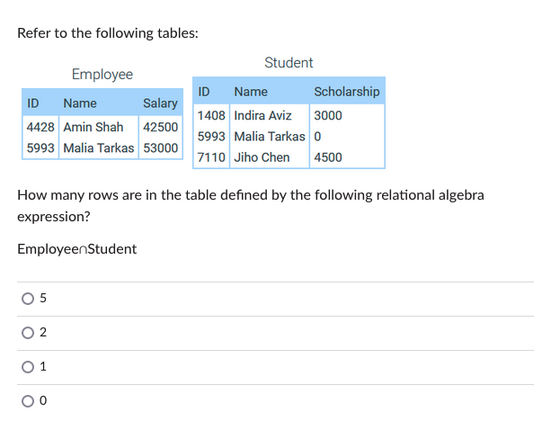Screen dimensions: 542x430
Task: Click the Jiho Chen name cell
Action: (x=262, y=157)
